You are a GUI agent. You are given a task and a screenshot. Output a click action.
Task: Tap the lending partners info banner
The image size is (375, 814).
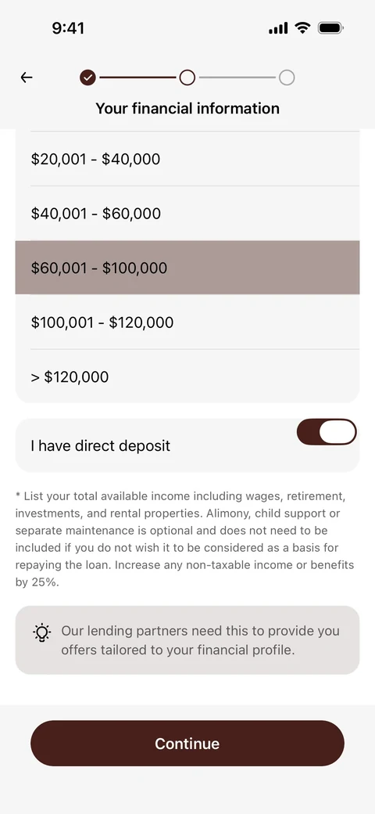pos(187,640)
